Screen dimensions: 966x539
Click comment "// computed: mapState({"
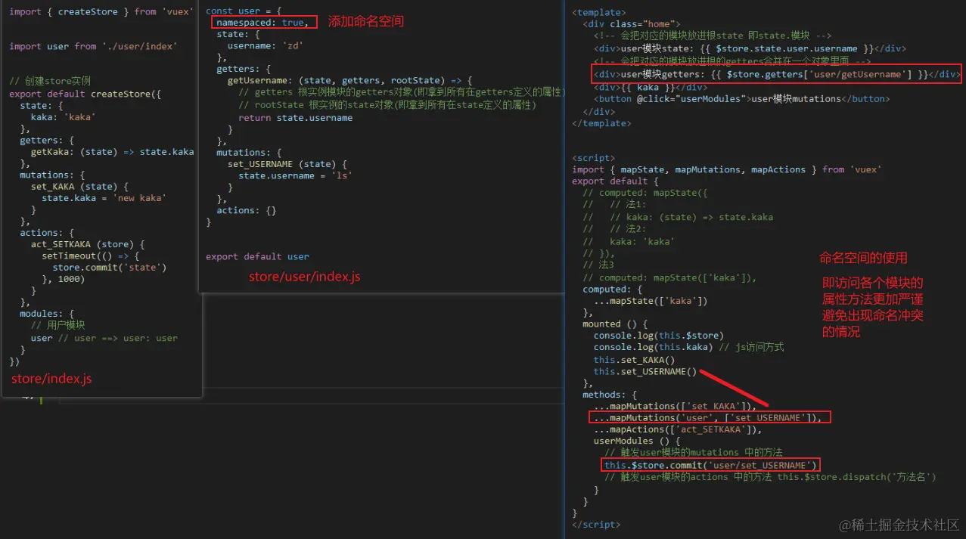click(x=645, y=193)
